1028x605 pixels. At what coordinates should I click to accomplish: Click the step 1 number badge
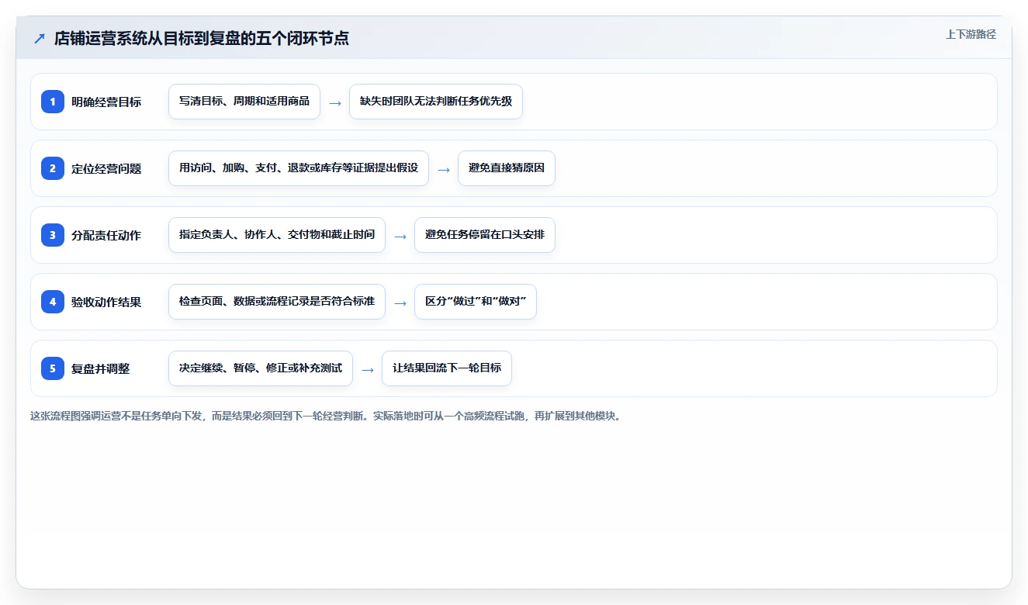(x=53, y=102)
